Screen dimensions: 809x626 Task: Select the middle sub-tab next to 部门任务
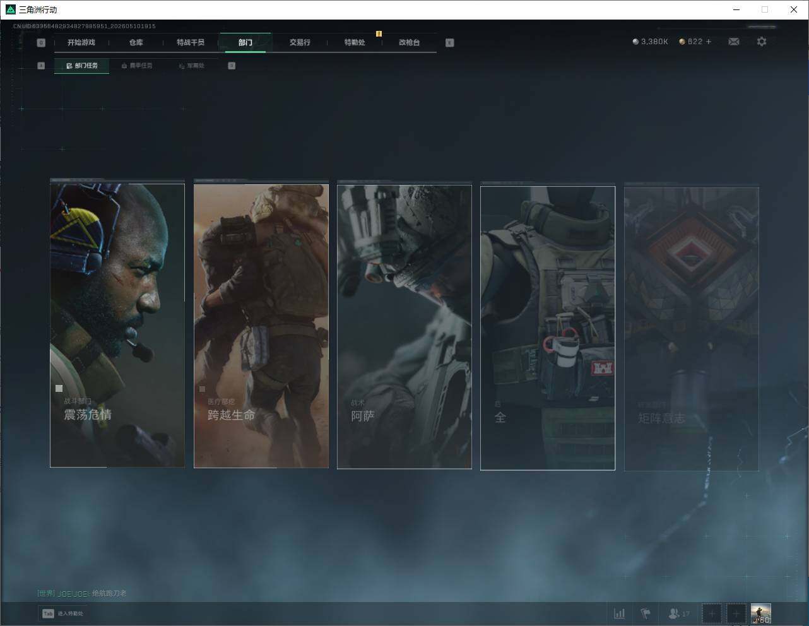click(x=137, y=66)
